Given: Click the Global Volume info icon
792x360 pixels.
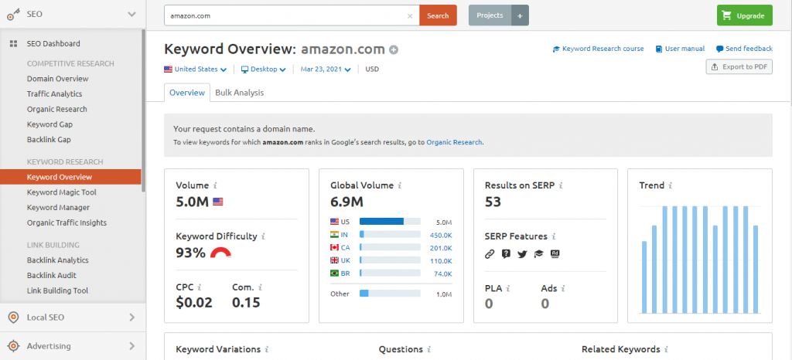Looking at the screenshot, I should point(400,185).
